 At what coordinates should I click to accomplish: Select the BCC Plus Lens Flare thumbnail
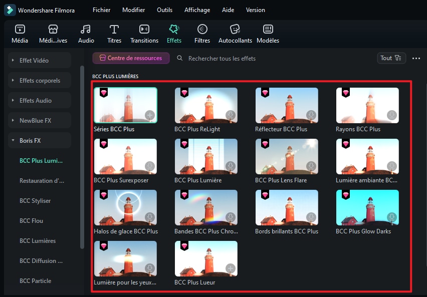coord(287,156)
